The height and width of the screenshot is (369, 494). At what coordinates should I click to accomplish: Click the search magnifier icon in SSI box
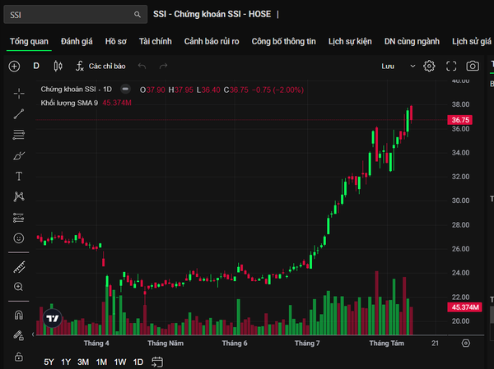click(137, 15)
